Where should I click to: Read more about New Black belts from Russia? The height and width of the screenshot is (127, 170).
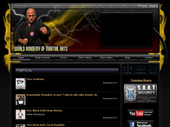click(x=110, y=118)
